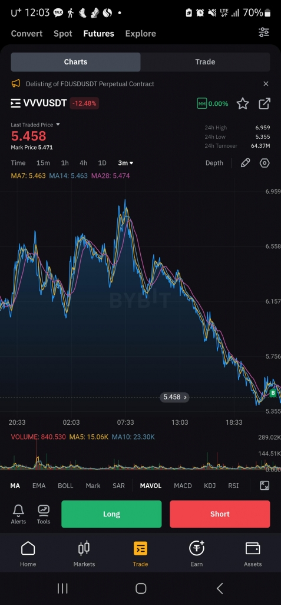Tap the VOLUME: 840.530 label
Screen dimensions: 281x605
click(x=38, y=437)
